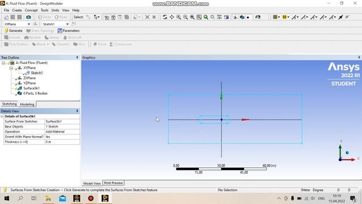Toggle the Display Model cube icon
The height and width of the screenshot is (204, 362).
click(242, 17)
